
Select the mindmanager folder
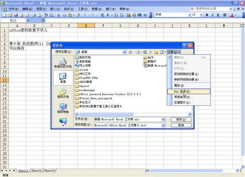point(85,90)
